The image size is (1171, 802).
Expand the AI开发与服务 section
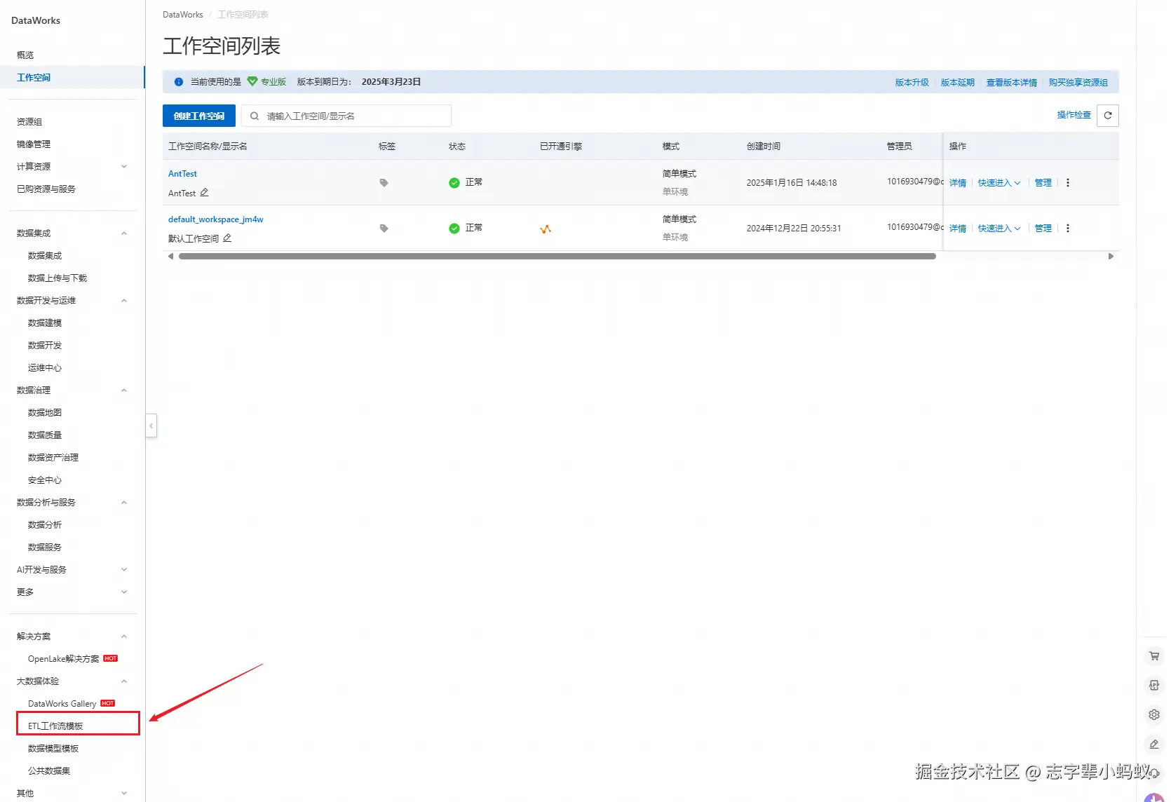[x=124, y=569]
